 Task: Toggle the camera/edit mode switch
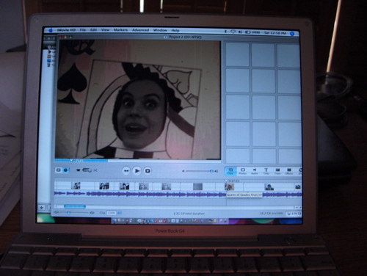(86, 170)
